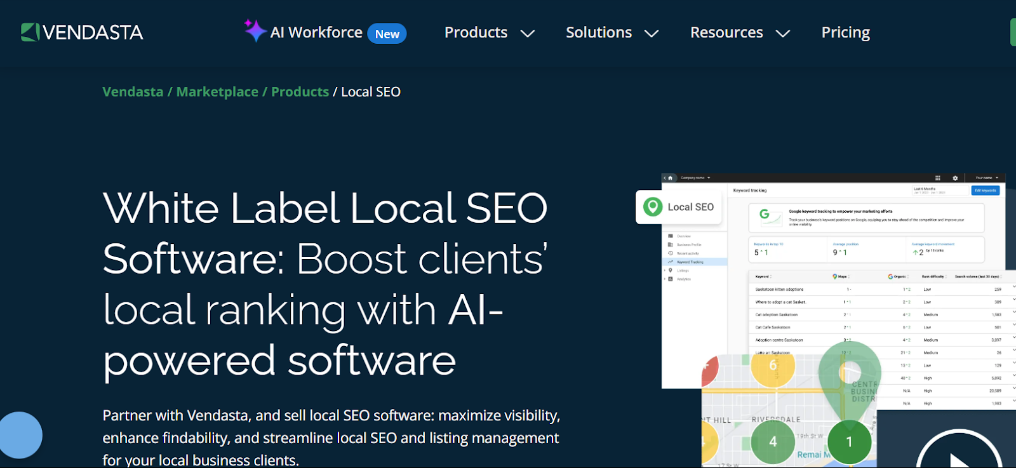Open the settings gear in dashboard header
Screen dimensions: 1016x468
[955, 178]
